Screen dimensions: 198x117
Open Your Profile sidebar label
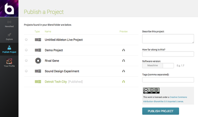pyautogui.click(x=9, y=66)
